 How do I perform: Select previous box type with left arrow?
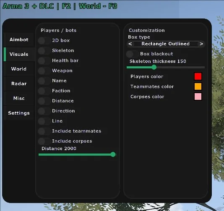point(130,44)
